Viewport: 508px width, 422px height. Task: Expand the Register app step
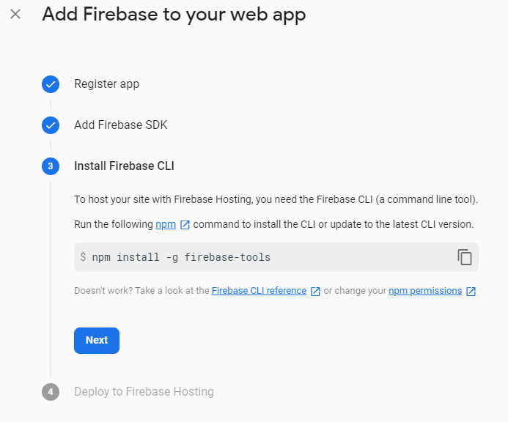click(106, 84)
